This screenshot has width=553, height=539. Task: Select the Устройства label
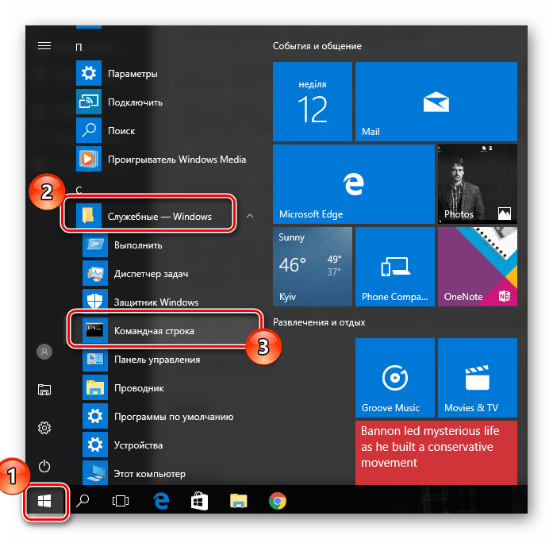(x=138, y=445)
